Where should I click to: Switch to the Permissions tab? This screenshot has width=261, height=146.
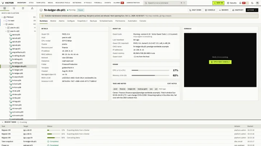click(120, 21)
